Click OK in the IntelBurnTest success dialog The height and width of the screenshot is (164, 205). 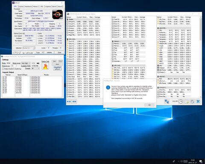pyautogui.click(x=149, y=105)
